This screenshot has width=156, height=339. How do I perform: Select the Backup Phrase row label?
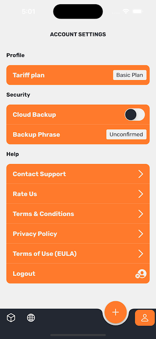(x=36, y=134)
